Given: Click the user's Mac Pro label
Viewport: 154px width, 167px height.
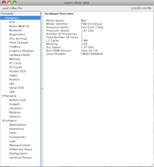Looking at the screenshot, I should [x=13, y=8].
